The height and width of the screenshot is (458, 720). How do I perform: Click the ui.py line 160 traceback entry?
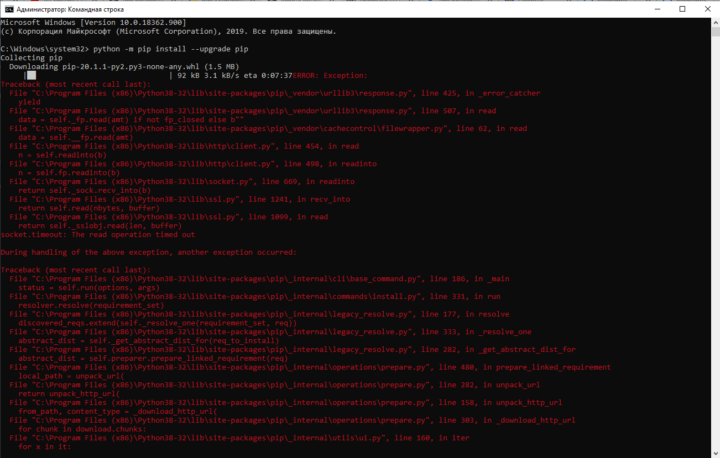[239, 438]
